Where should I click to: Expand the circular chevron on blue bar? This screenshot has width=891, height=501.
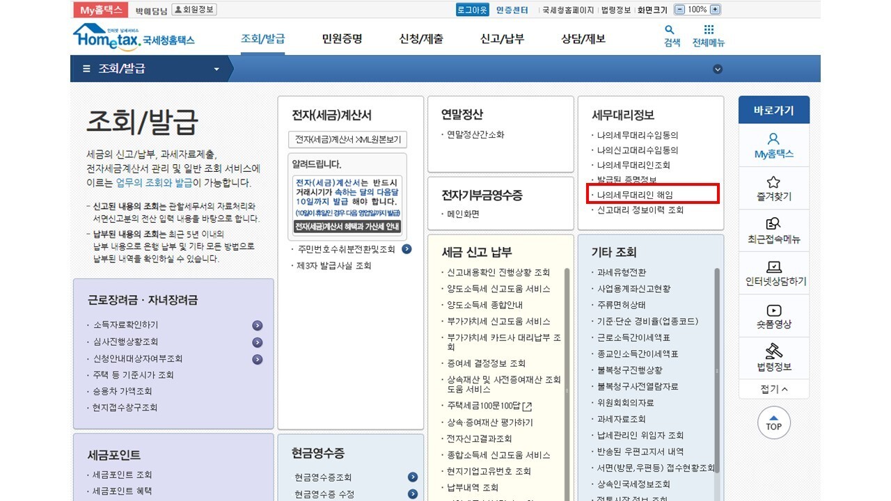click(718, 69)
